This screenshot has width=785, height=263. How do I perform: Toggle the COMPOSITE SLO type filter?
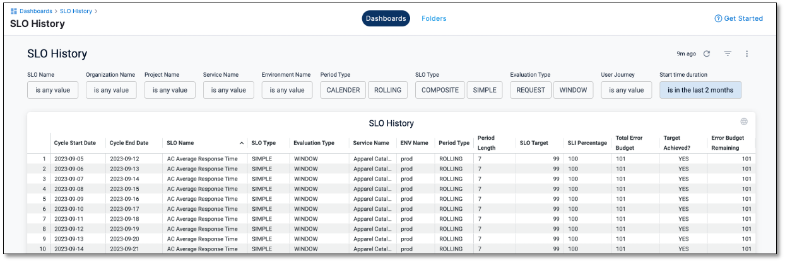[x=440, y=90]
